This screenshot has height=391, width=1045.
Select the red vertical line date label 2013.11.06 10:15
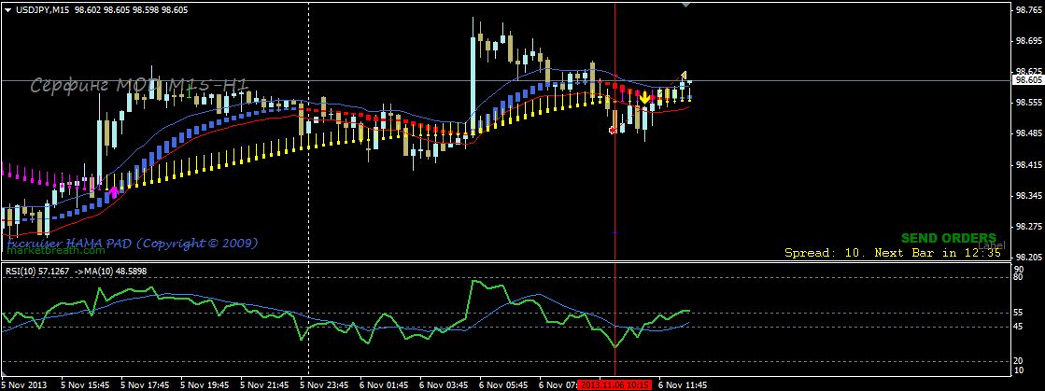pos(614,385)
